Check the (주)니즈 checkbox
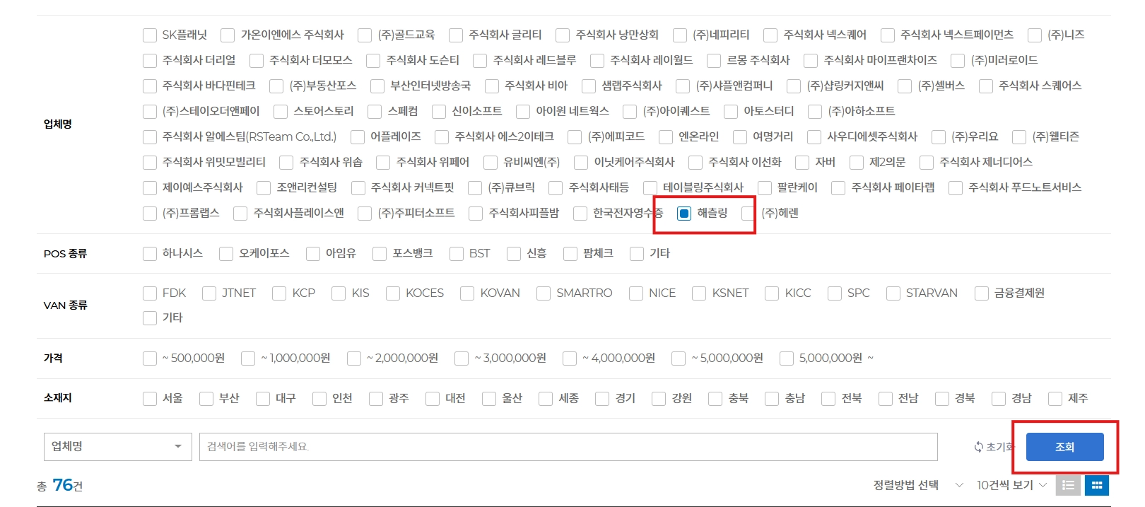 1035,35
